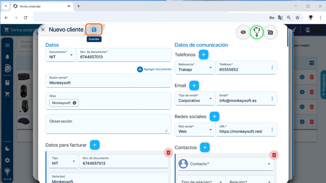
Task: Open the phone row three-dot menu
Action: (272, 68)
